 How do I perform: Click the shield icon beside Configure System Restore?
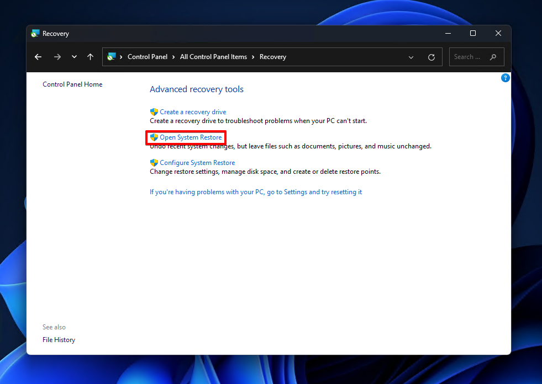pyautogui.click(x=154, y=162)
